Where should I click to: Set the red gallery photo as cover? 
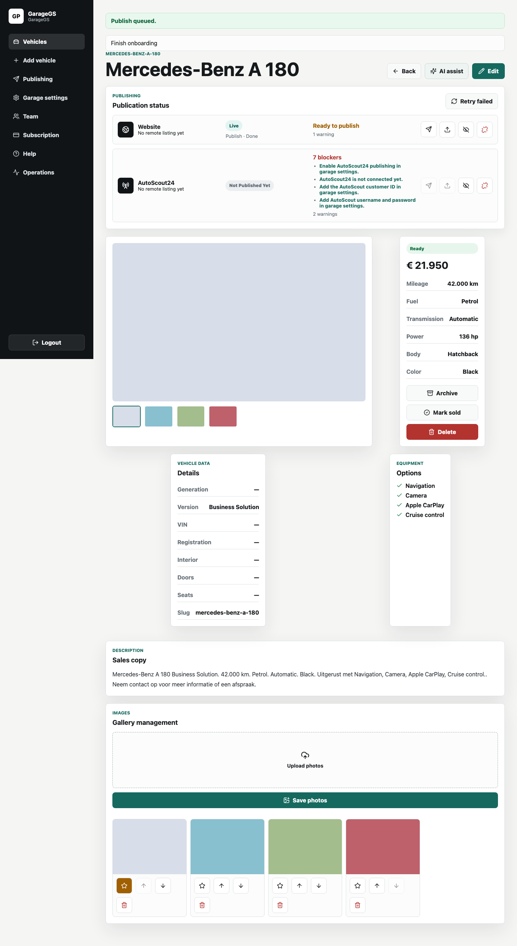pyautogui.click(x=358, y=885)
